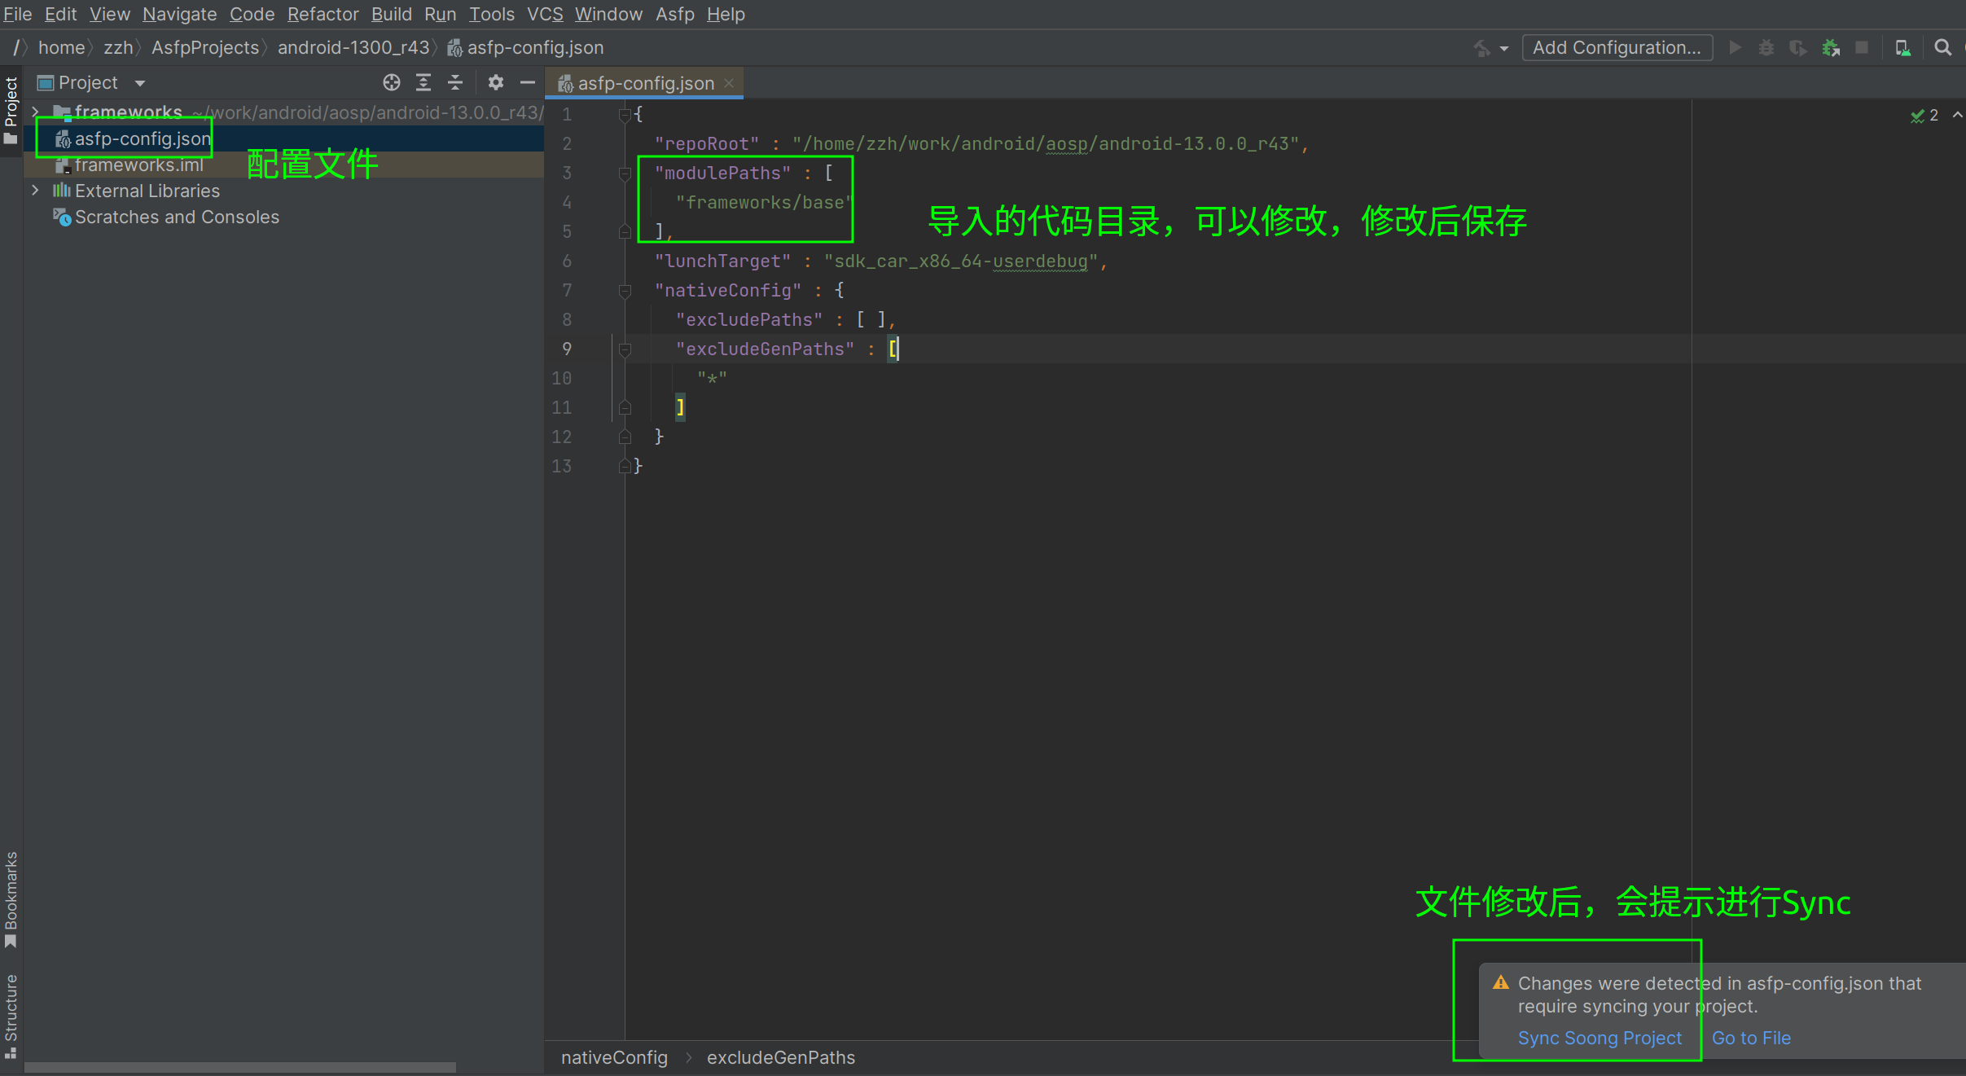
Task: Collapse all nodes in Project panel
Action: coord(455,82)
